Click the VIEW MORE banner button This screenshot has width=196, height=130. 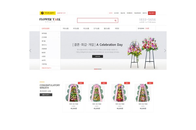97,57
